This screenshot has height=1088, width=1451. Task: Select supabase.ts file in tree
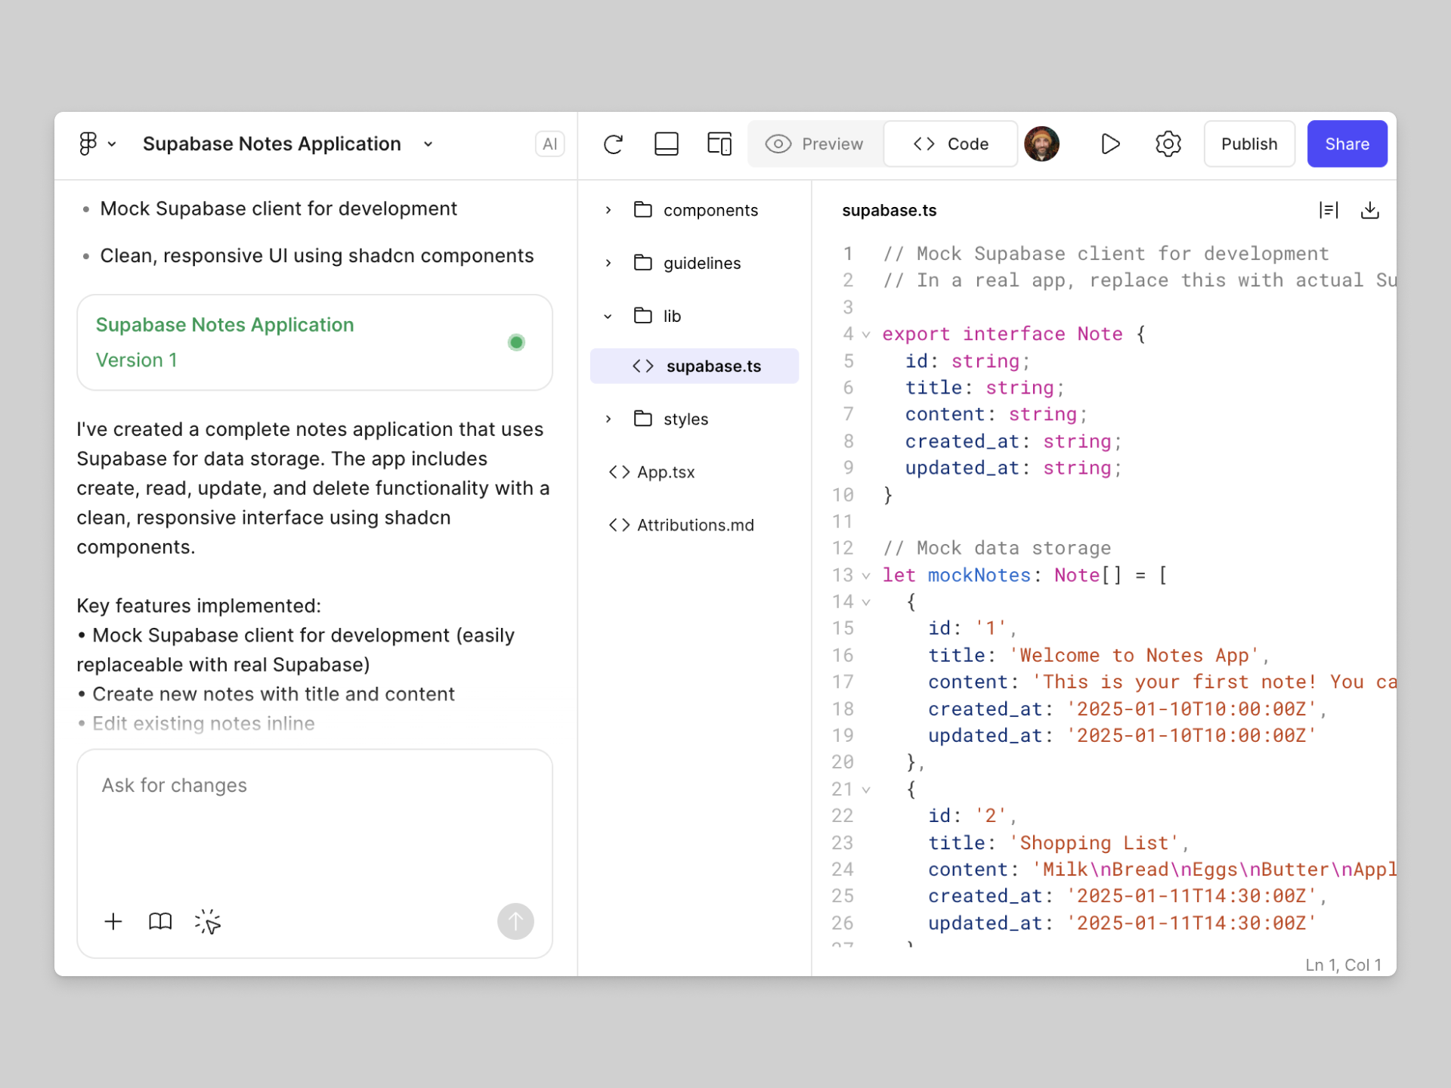tap(694, 366)
